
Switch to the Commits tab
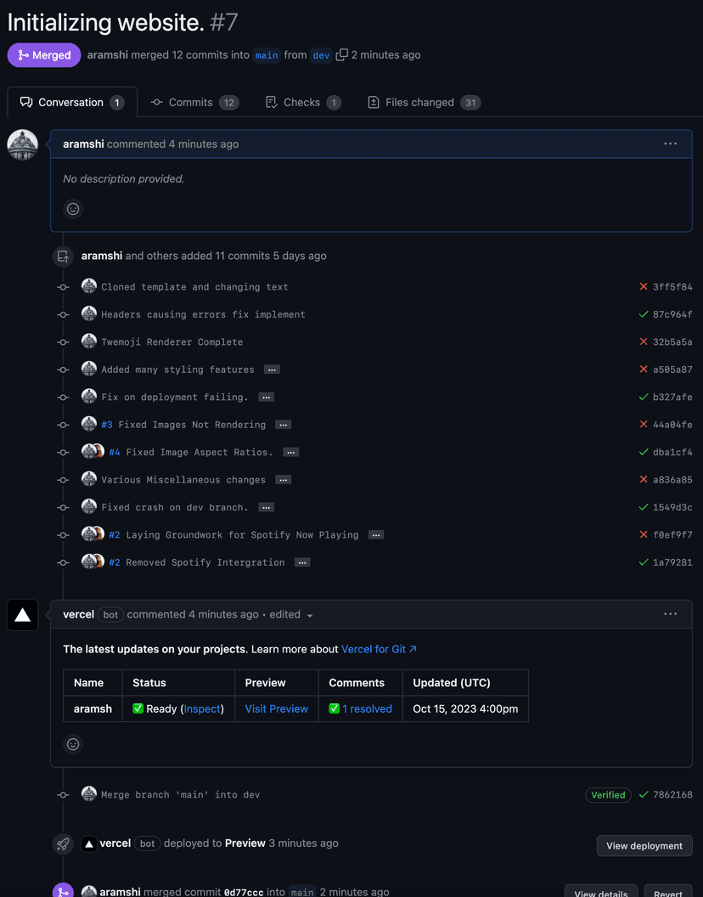coord(194,102)
